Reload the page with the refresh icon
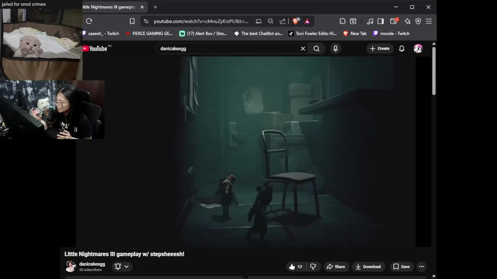The width and height of the screenshot is (497, 279). click(89, 21)
